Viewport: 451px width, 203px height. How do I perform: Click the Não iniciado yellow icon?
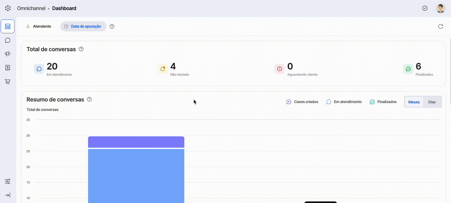coord(163,69)
